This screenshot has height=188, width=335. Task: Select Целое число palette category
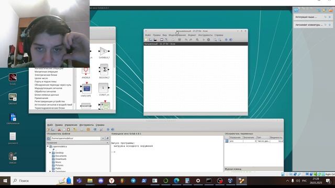pyautogui.click(x=41, y=78)
